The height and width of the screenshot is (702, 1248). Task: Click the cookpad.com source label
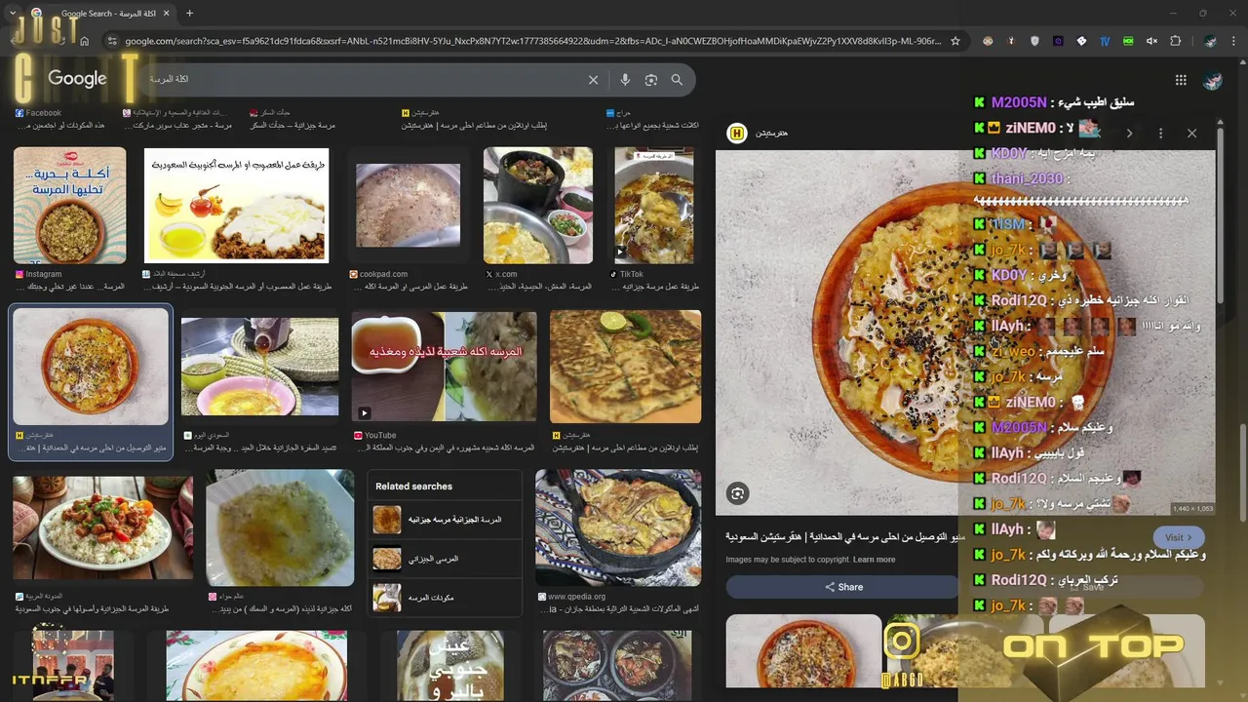pos(383,274)
